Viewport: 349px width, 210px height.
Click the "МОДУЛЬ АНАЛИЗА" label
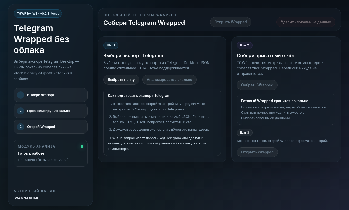[x=37, y=146]
